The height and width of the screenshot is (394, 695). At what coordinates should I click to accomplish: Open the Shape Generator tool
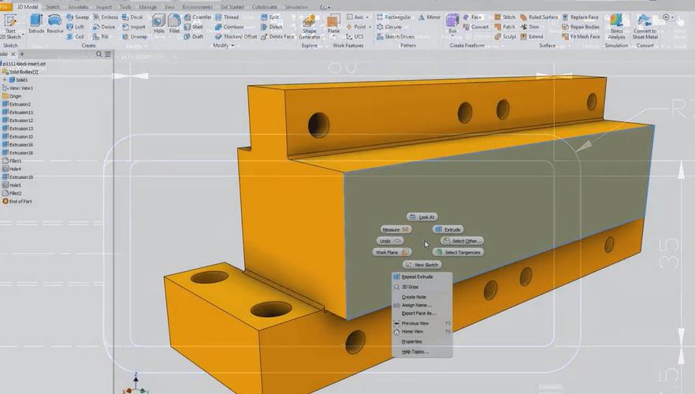[310, 27]
